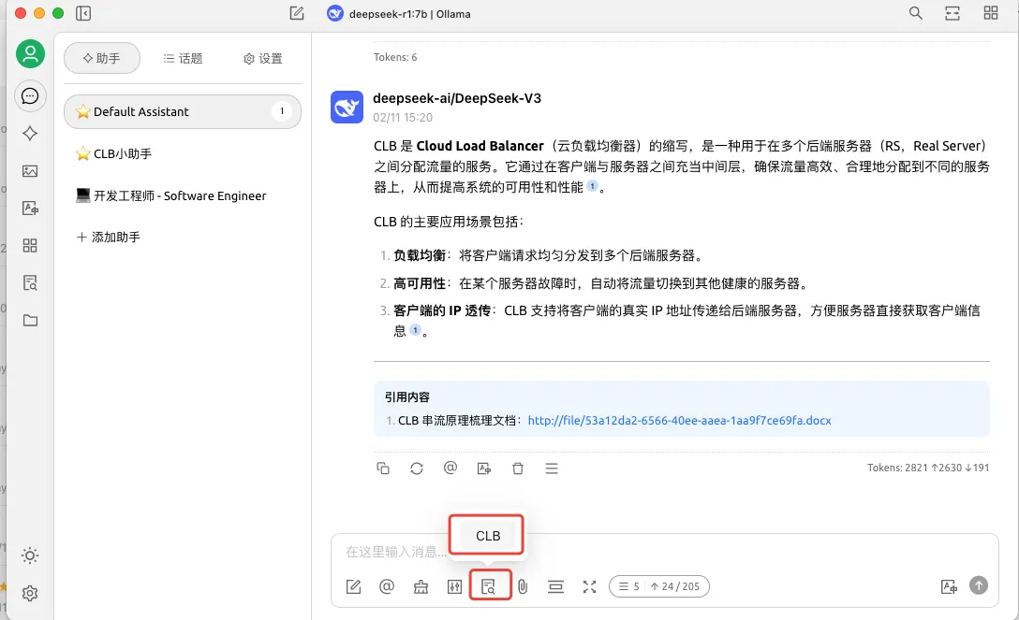The image size is (1019, 620).
Task: Click the model name deepseek-r1:7b | Ollama
Action: click(x=409, y=14)
